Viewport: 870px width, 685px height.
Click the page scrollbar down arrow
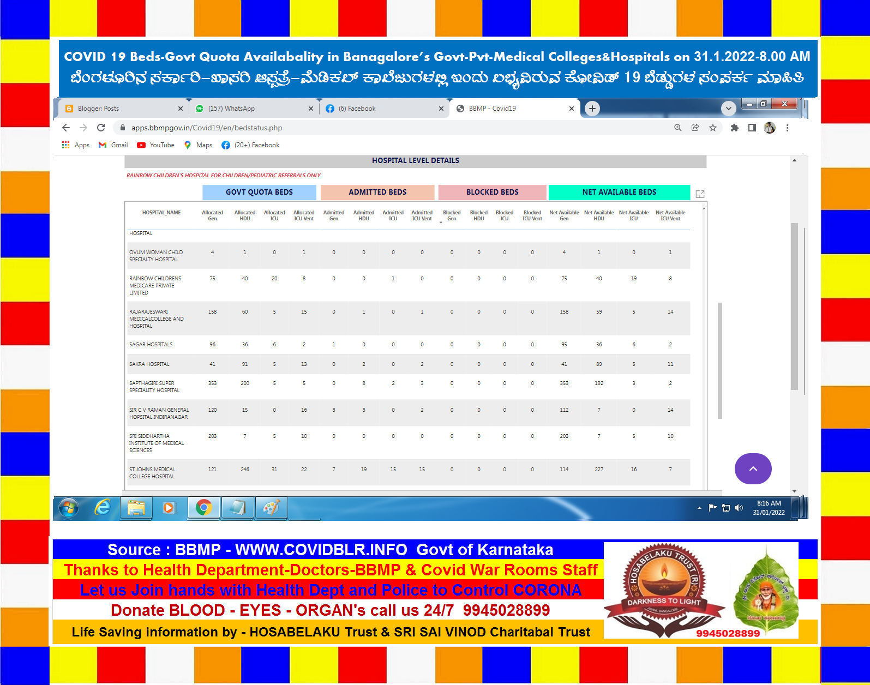point(794,491)
